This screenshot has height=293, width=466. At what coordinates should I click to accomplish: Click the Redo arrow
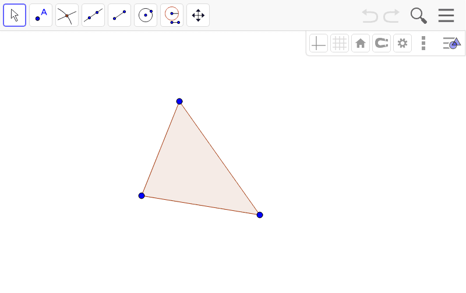391,16
